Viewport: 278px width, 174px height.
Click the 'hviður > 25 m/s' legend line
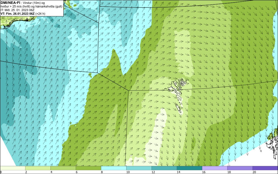pyautogui.click(x=32, y=7)
